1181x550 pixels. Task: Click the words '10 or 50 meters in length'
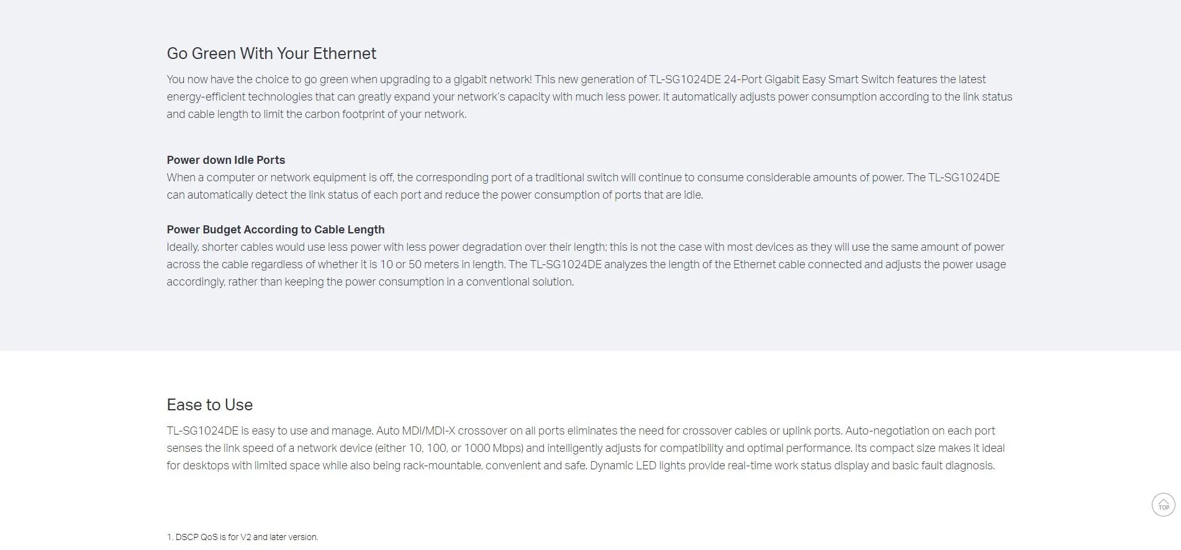coord(442,264)
